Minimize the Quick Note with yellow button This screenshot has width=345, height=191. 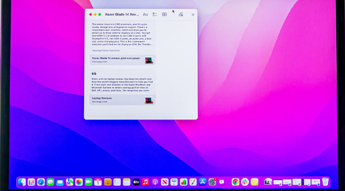click(x=95, y=15)
